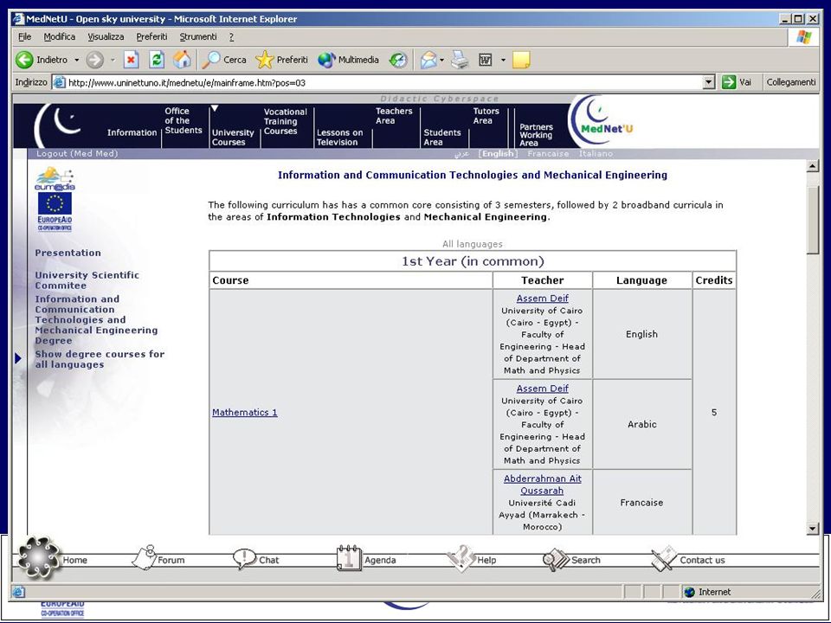The image size is (831, 623).
Task: Open first Assem Deif teacher link (English row)
Action: (543, 299)
